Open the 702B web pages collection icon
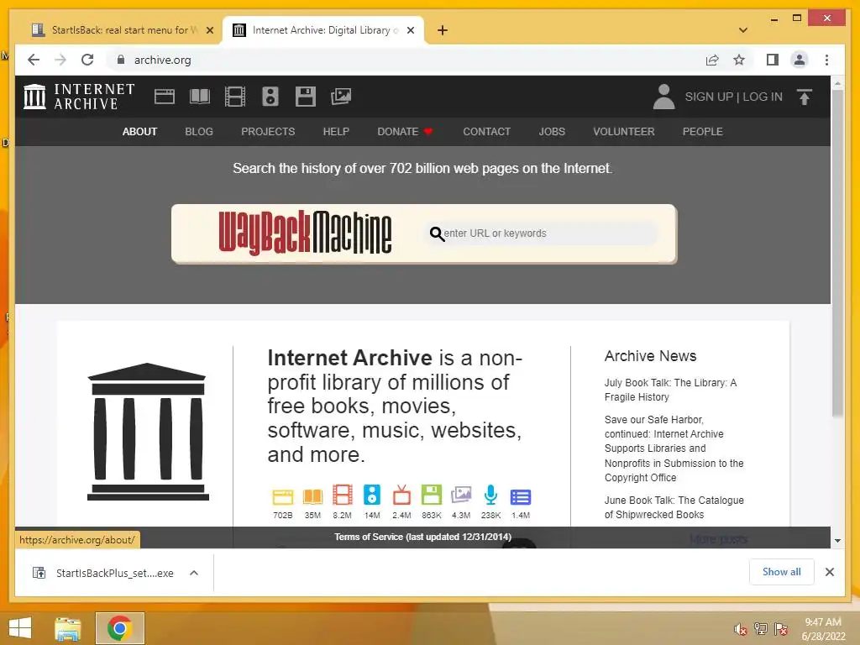Image resolution: width=860 pixels, height=645 pixels. click(x=283, y=497)
